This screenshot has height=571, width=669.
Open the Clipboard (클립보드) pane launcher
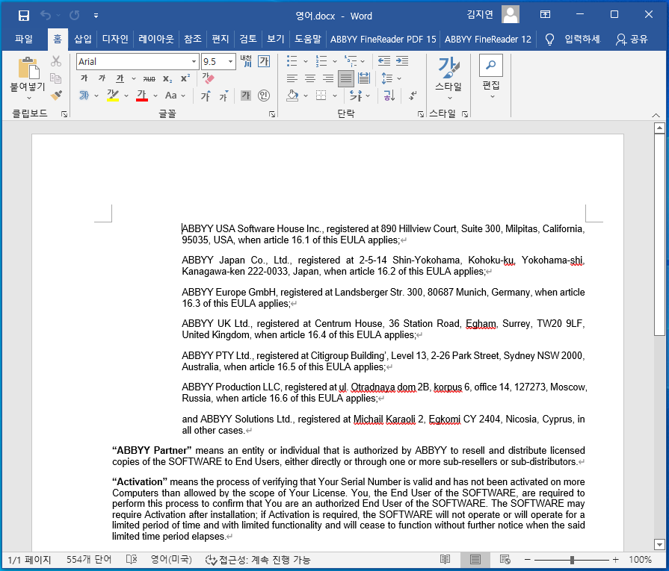tap(64, 114)
